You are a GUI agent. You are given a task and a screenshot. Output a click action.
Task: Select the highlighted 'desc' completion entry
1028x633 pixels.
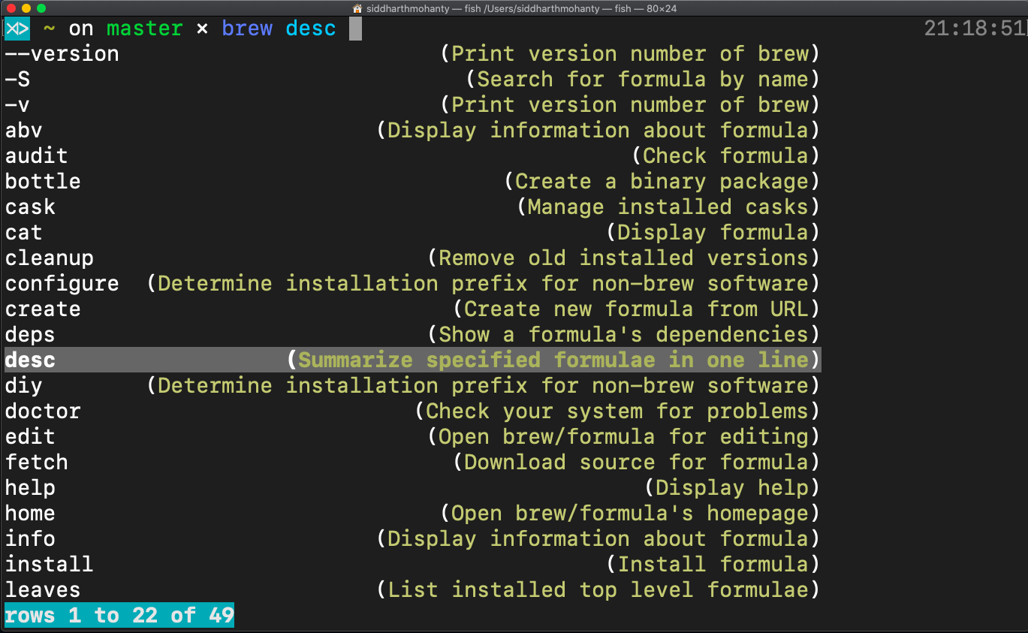tap(29, 360)
